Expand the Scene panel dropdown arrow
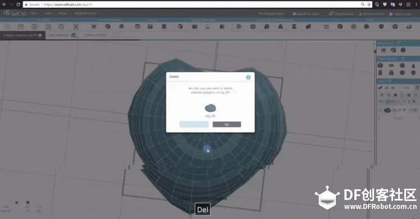Viewport: 420px width, 219px height. pos(390,81)
